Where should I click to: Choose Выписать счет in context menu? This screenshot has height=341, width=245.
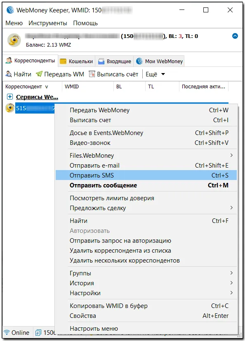[x=146, y=120]
